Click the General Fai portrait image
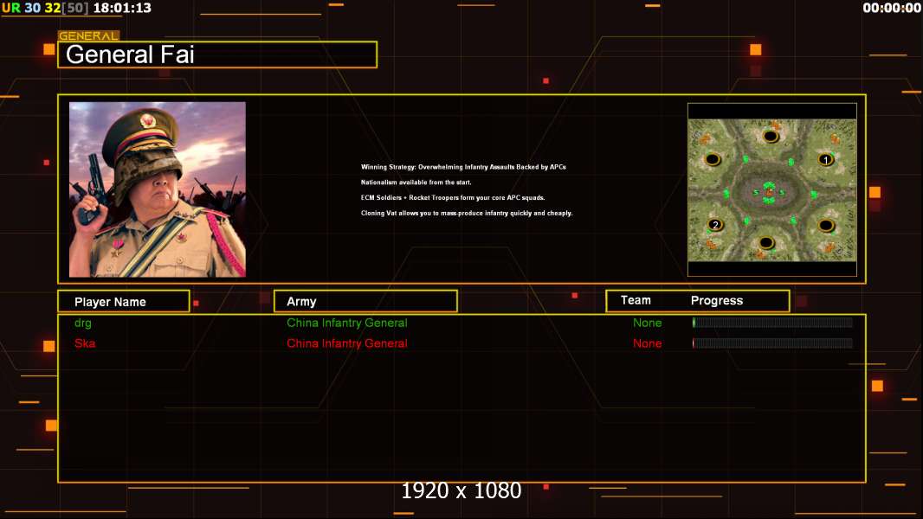The height and width of the screenshot is (519, 923). pos(158,189)
